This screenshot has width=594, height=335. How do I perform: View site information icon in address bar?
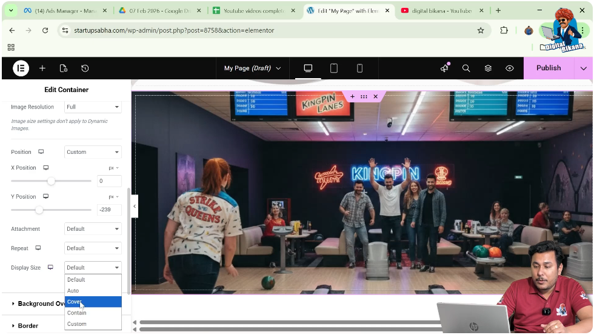click(x=65, y=30)
